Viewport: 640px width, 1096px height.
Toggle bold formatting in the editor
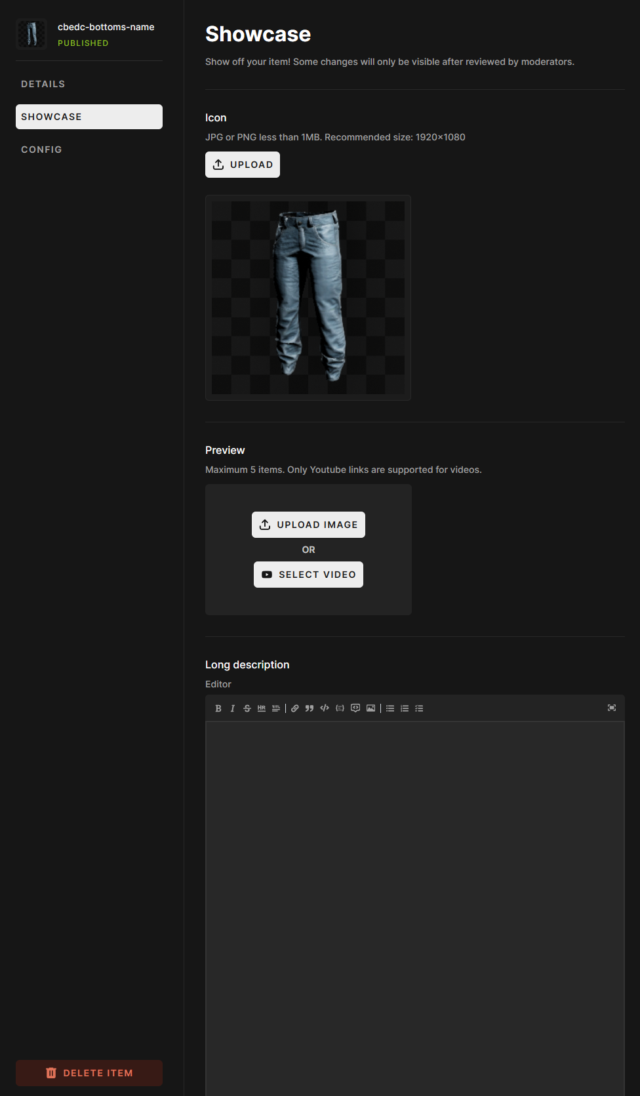pyautogui.click(x=218, y=708)
